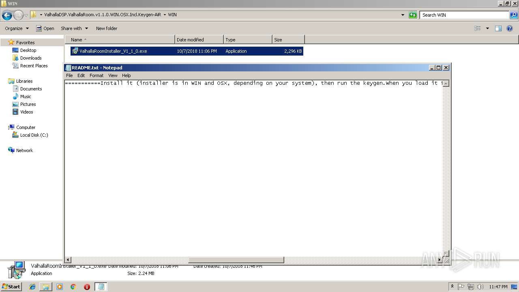
Task: Open volume speaker tray icon
Action: click(480, 287)
